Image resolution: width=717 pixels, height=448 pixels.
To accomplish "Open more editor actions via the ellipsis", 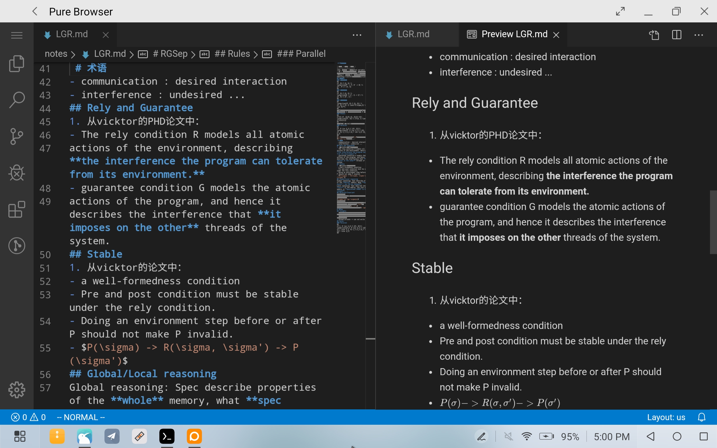I will pos(699,35).
